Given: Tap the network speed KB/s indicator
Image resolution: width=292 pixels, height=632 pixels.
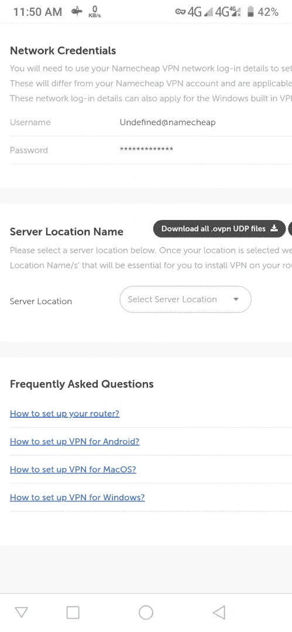Looking at the screenshot, I should click(94, 12).
